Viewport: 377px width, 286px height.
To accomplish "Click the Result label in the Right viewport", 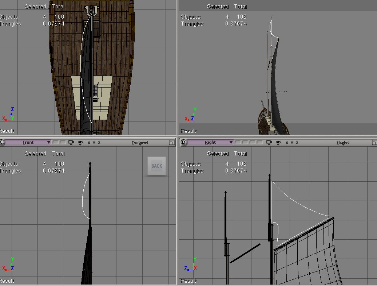I will (188, 281).
